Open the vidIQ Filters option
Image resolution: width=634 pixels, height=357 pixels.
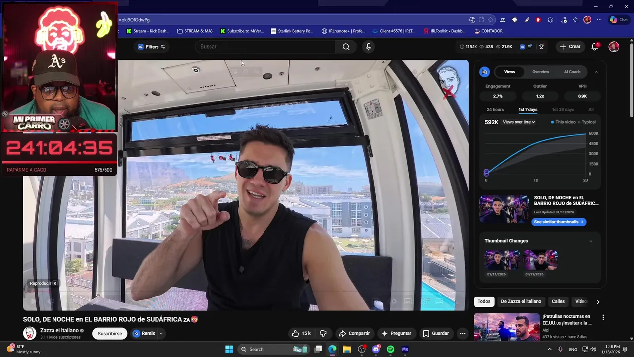point(152,47)
